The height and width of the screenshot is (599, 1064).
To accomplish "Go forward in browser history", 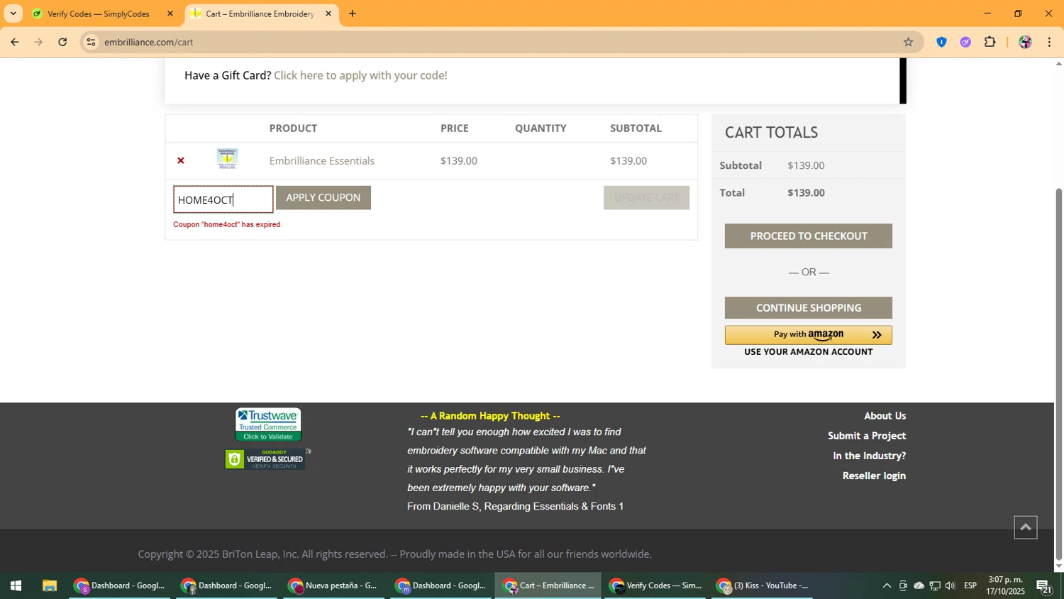I will 38,42.
